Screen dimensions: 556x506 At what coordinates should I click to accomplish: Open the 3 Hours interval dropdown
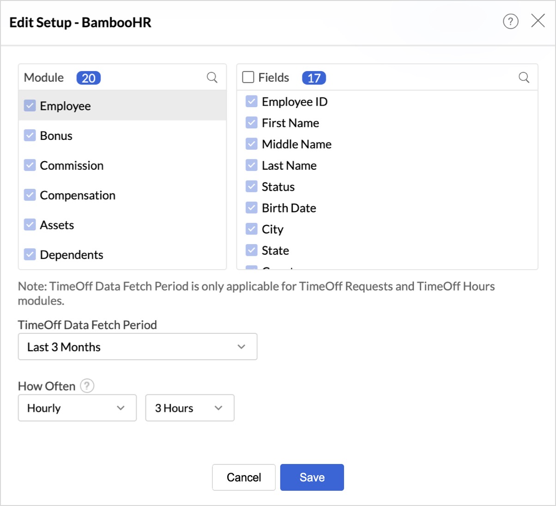(189, 408)
